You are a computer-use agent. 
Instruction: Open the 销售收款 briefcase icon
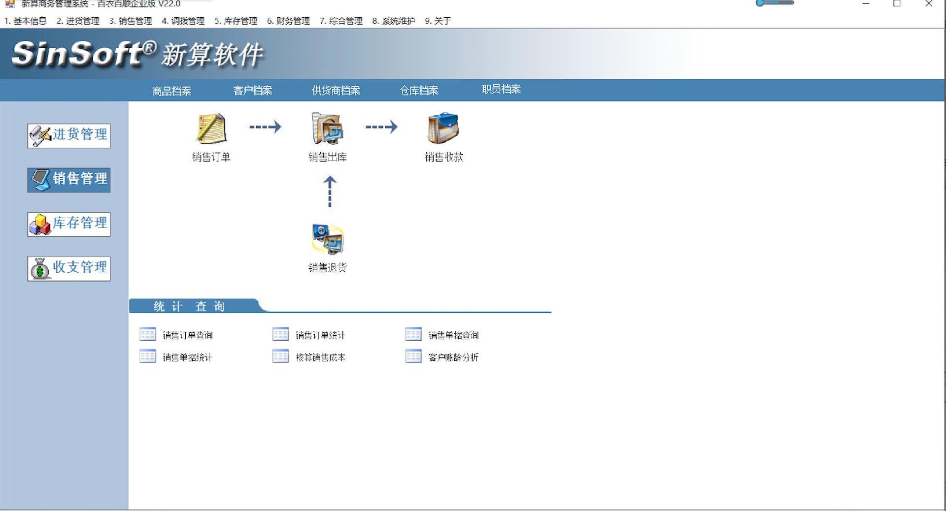pyautogui.click(x=443, y=128)
